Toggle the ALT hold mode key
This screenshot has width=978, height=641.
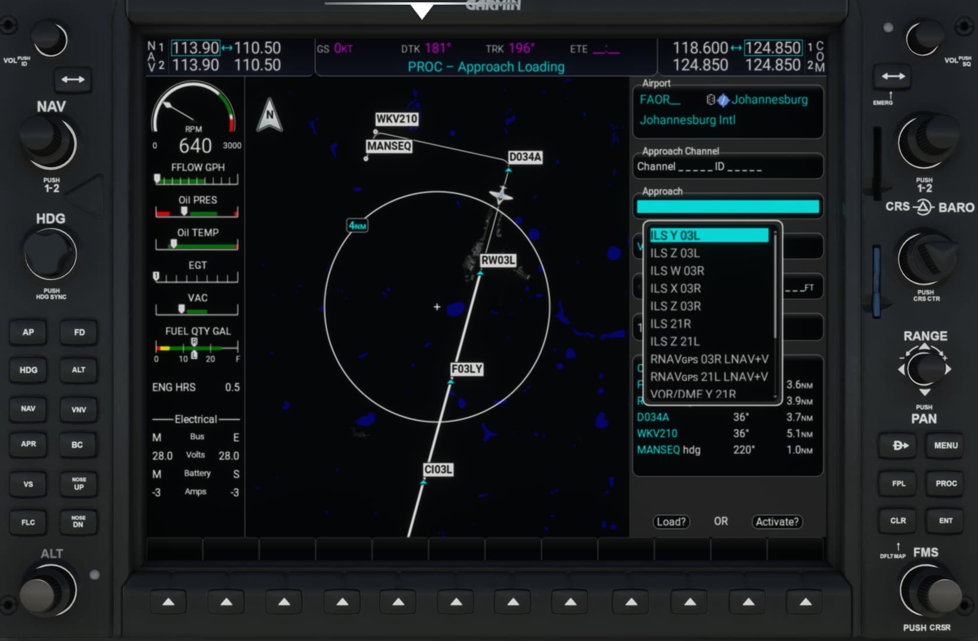point(79,370)
